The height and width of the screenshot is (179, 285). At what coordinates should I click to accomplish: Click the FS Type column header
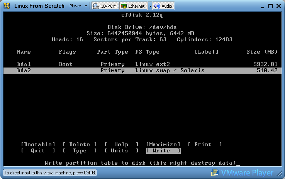(147, 52)
